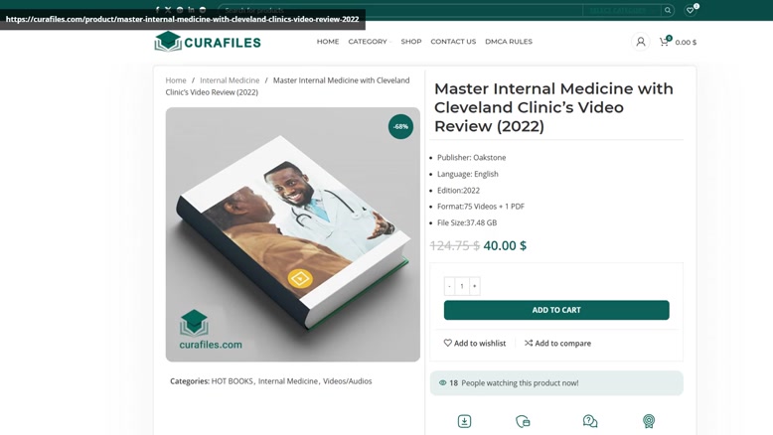
Task: Go to the Shop menu item
Action: (411, 42)
